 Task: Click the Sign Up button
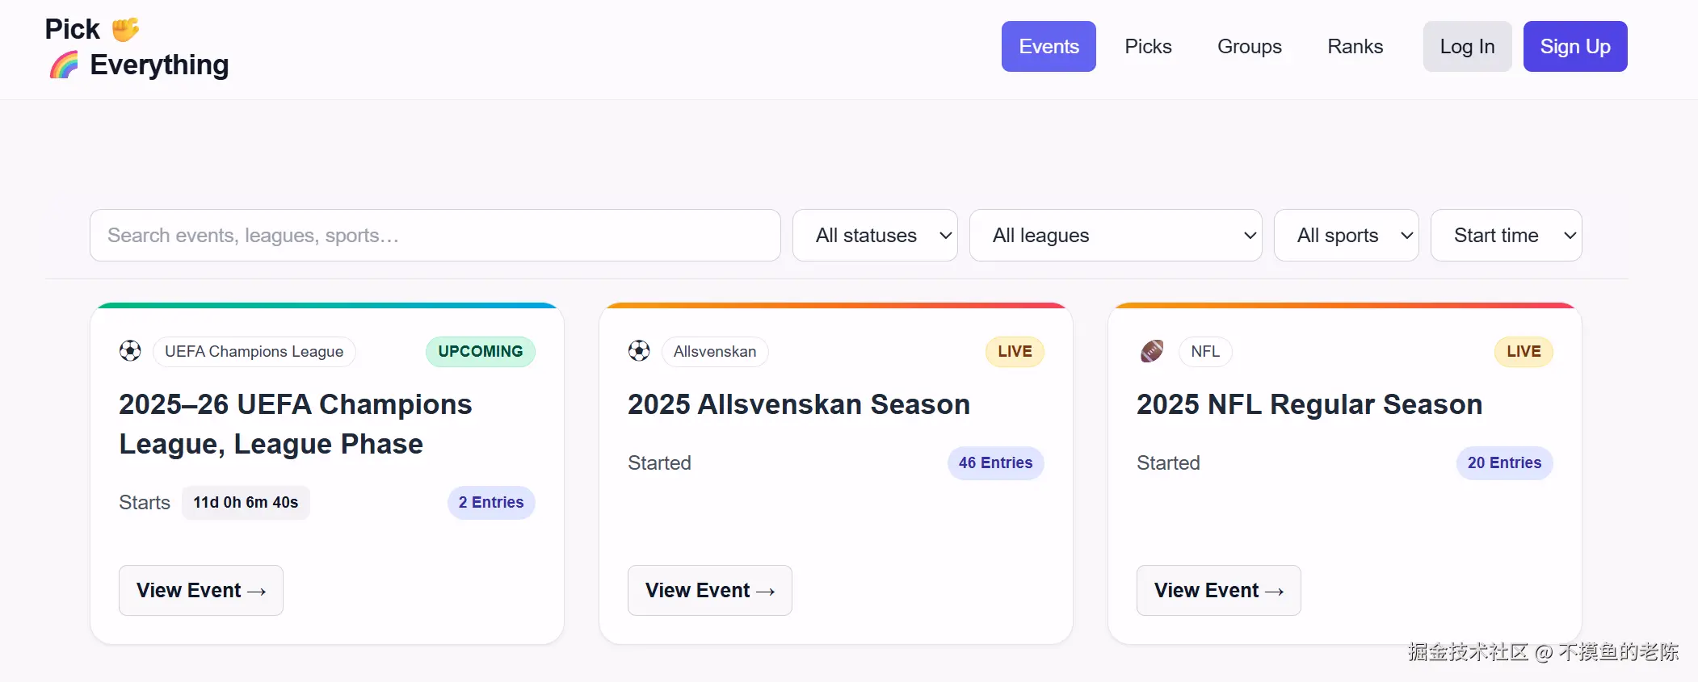pos(1574,47)
